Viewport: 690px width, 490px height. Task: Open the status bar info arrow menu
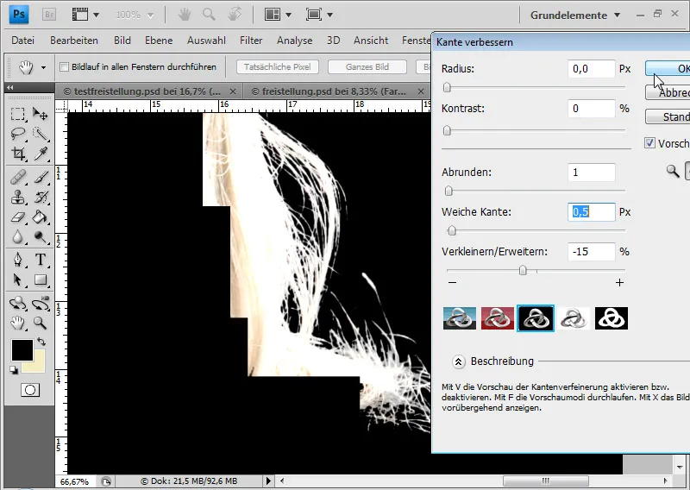(x=268, y=481)
